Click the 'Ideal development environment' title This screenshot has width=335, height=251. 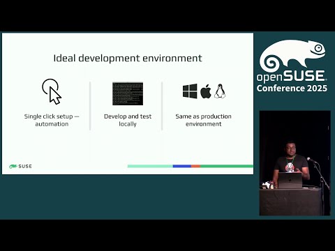(x=128, y=58)
